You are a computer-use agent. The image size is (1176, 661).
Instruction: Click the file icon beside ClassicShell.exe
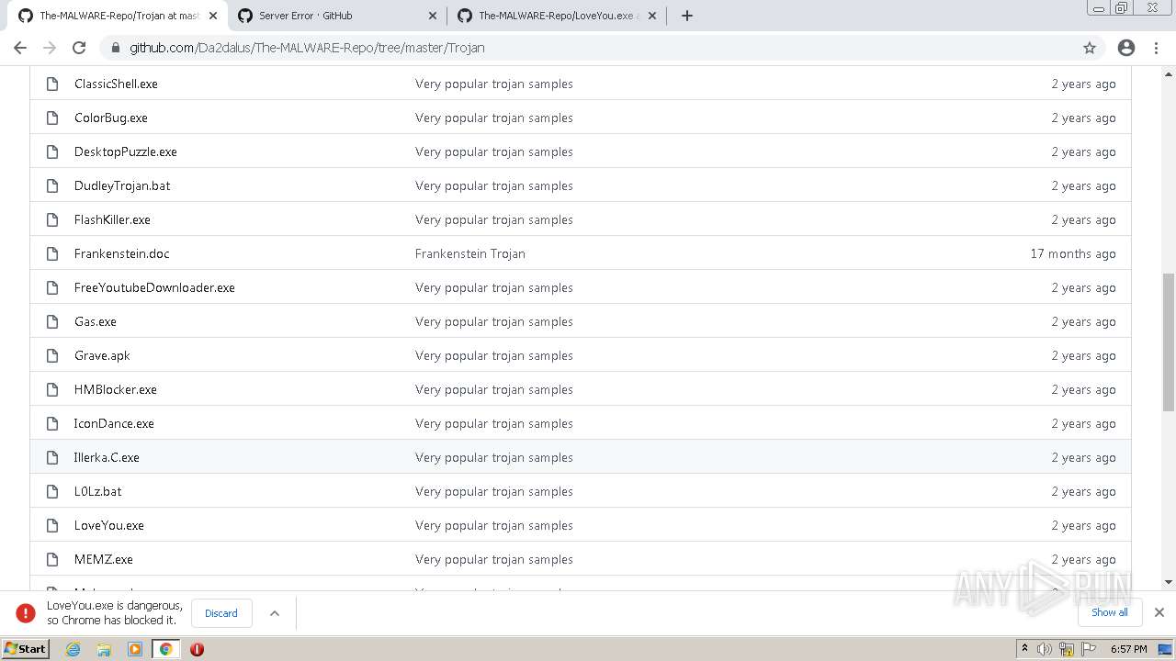[x=52, y=84]
